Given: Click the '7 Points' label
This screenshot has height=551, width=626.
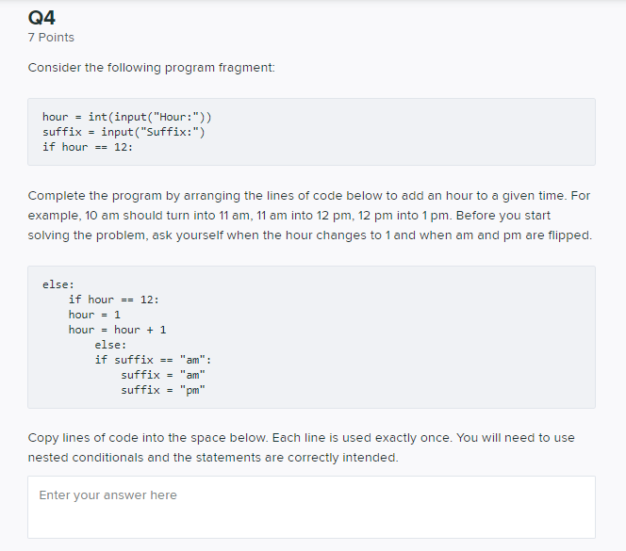Looking at the screenshot, I should (51, 37).
